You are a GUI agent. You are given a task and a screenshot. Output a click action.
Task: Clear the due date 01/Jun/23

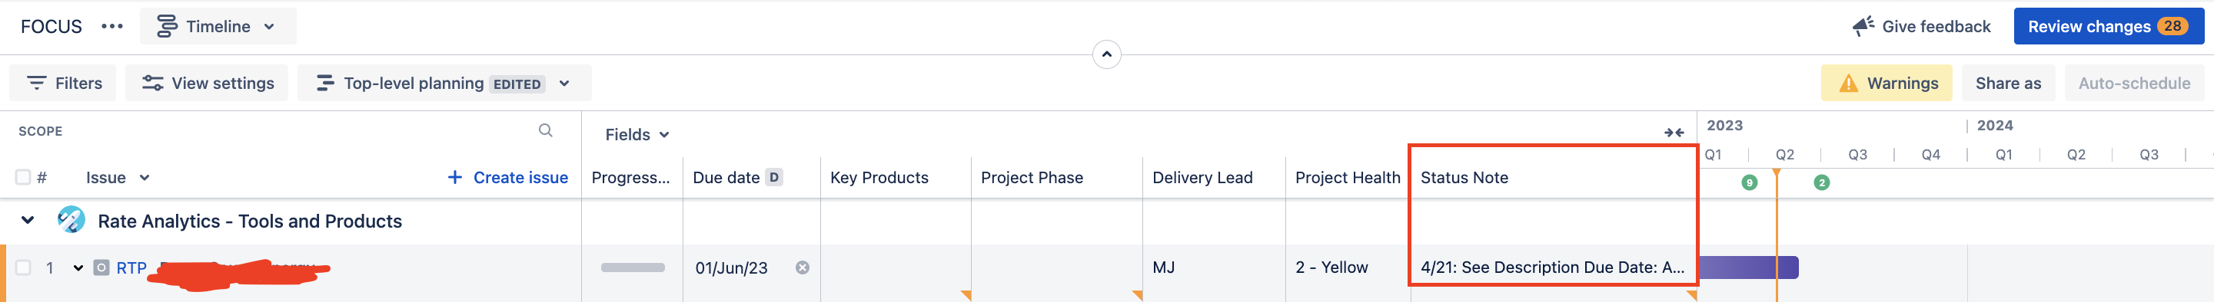802,268
